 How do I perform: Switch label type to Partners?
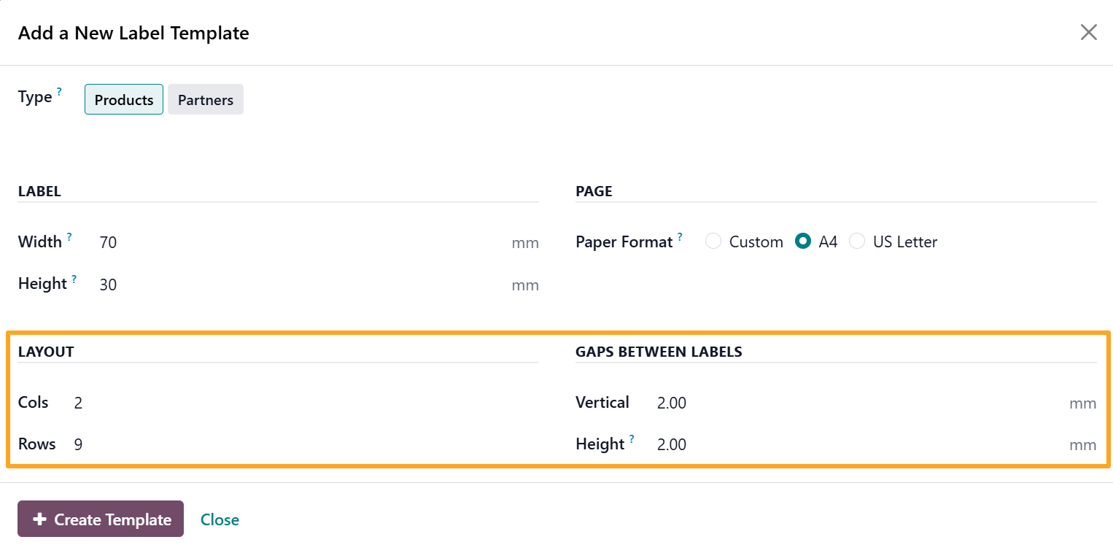coord(206,100)
